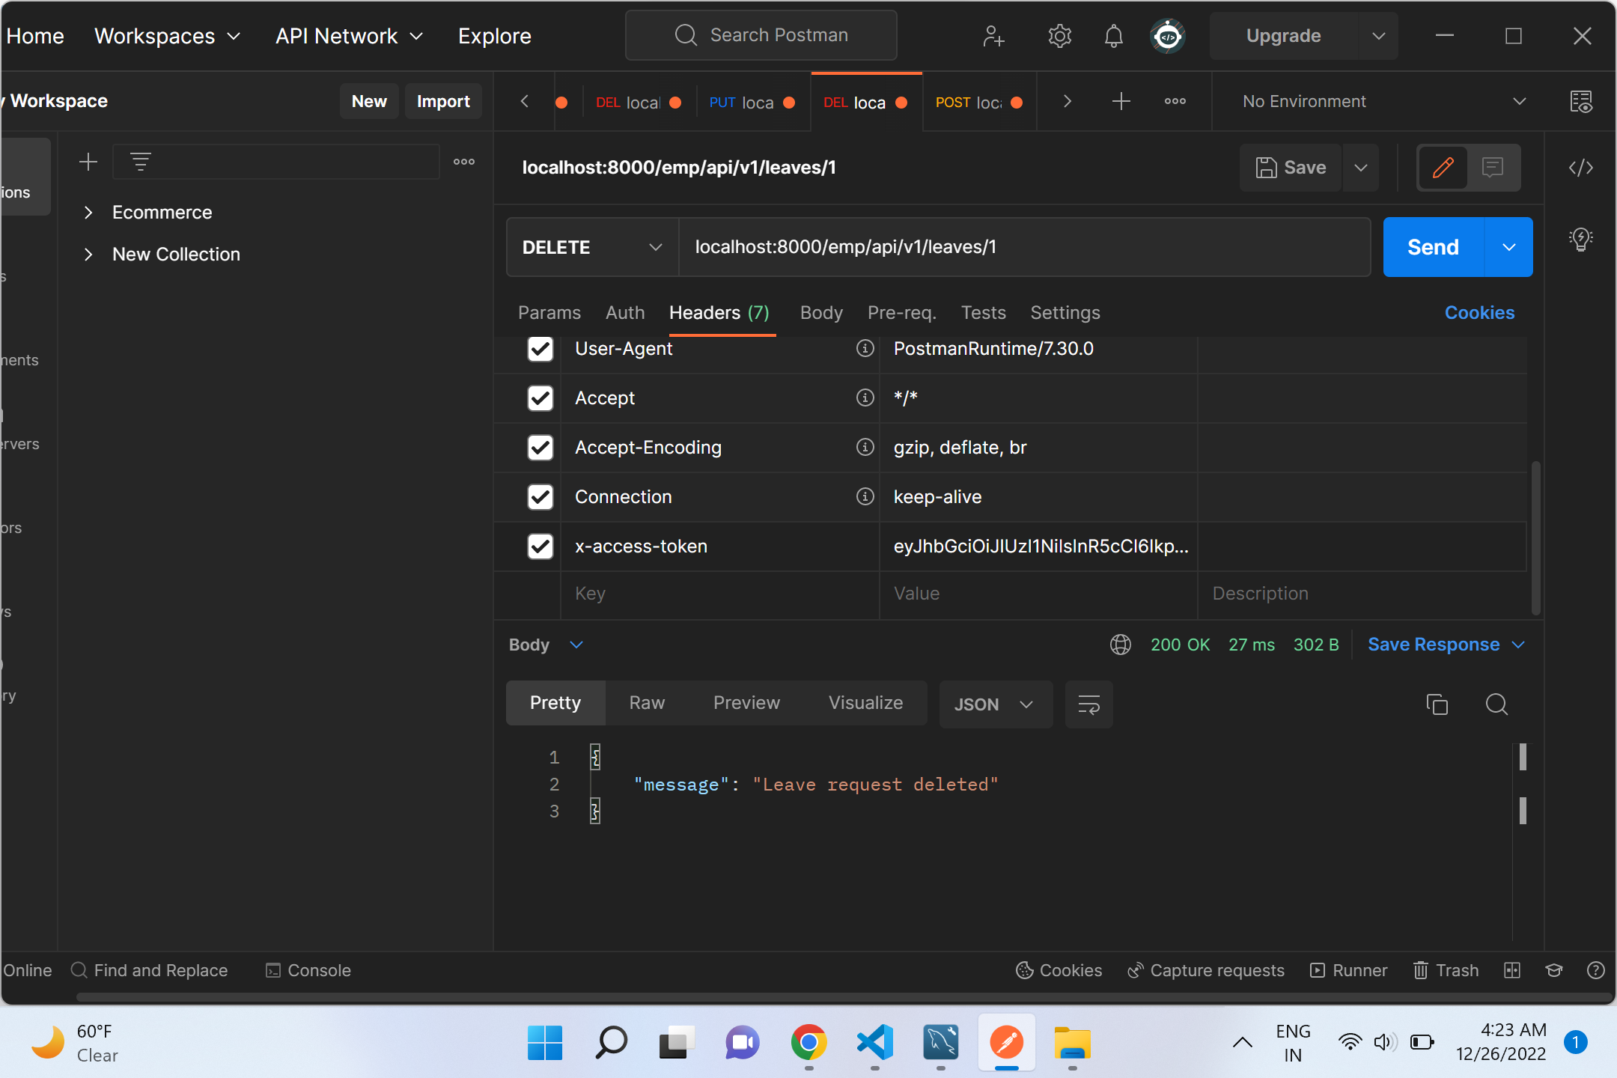The image size is (1617, 1078).
Task: Open the Trash from the footer
Action: (1446, 969)
